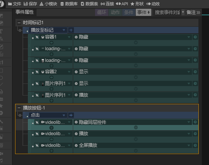Click the 搜索事件对象 search field
This screenshot has height=165, width=209.
[168, 12]
